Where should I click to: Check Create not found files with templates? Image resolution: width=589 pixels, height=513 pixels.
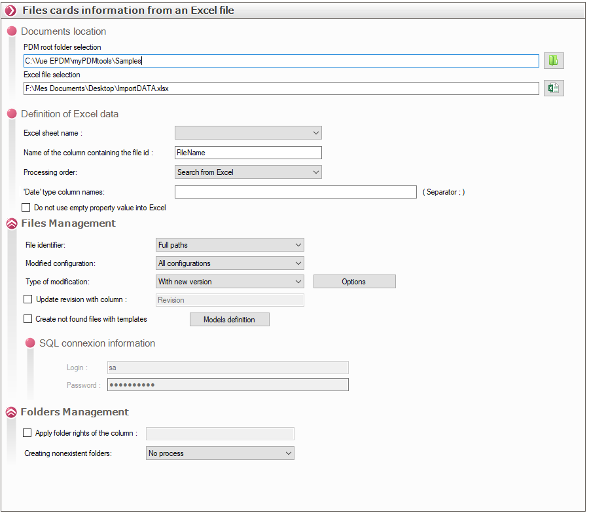(27, 319)
